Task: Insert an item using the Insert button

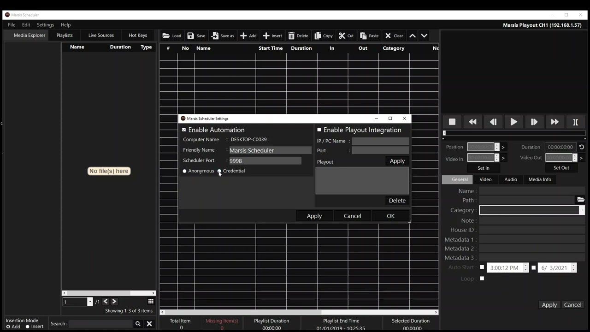Action: (272, 36)
